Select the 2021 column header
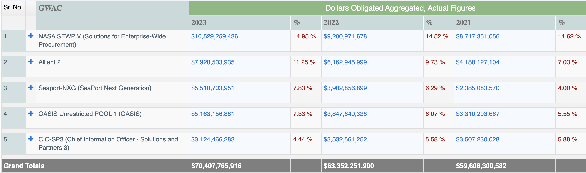 coord(464,23)
